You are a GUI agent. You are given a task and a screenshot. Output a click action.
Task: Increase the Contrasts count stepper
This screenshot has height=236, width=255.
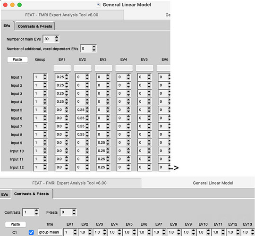pyautogui.click(x=36, y=211)
